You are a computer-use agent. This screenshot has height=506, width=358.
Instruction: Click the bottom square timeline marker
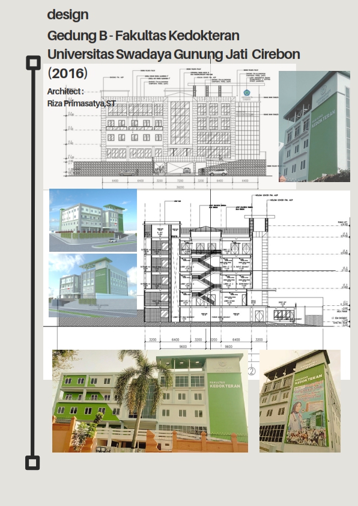tap(32, 463)
